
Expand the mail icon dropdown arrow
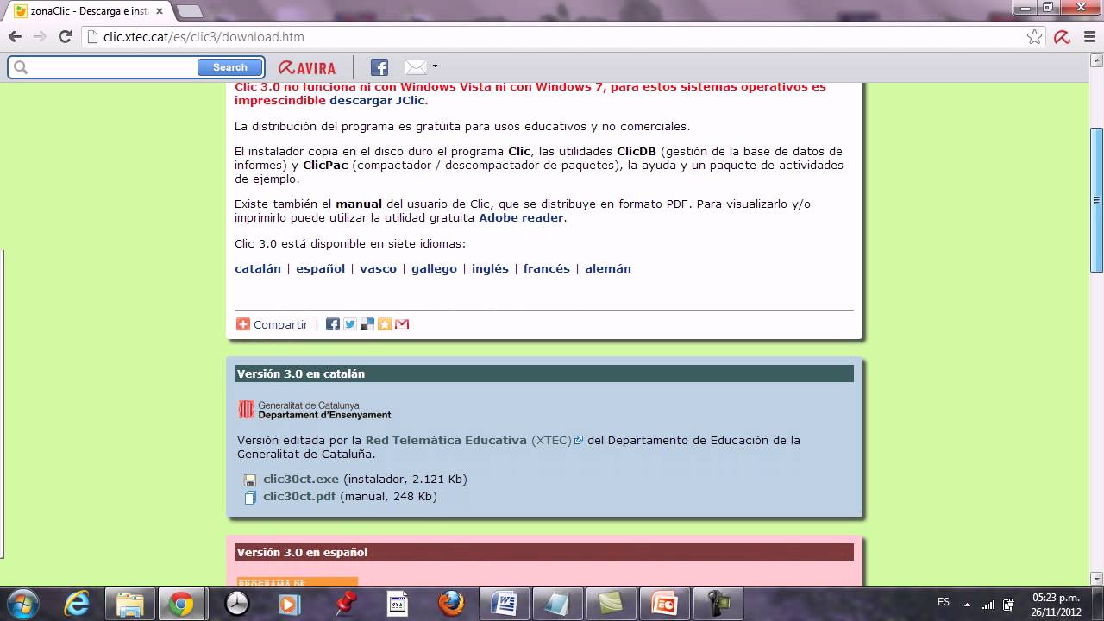pos(435,66)
